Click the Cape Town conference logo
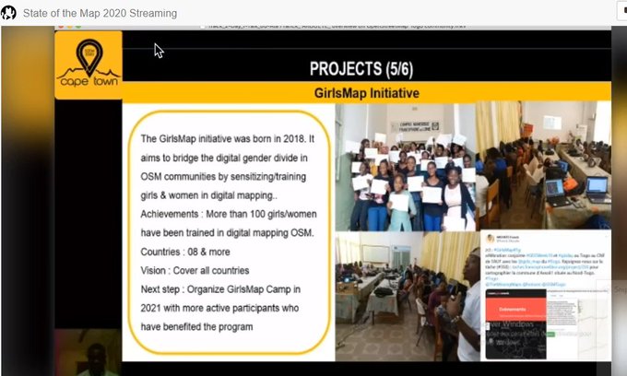Screen dimensions: 627x376 [x=89, y=65]
